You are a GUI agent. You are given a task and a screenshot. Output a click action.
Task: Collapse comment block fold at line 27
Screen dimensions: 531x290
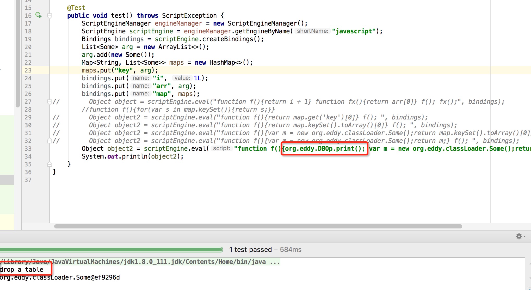point(50,102)
